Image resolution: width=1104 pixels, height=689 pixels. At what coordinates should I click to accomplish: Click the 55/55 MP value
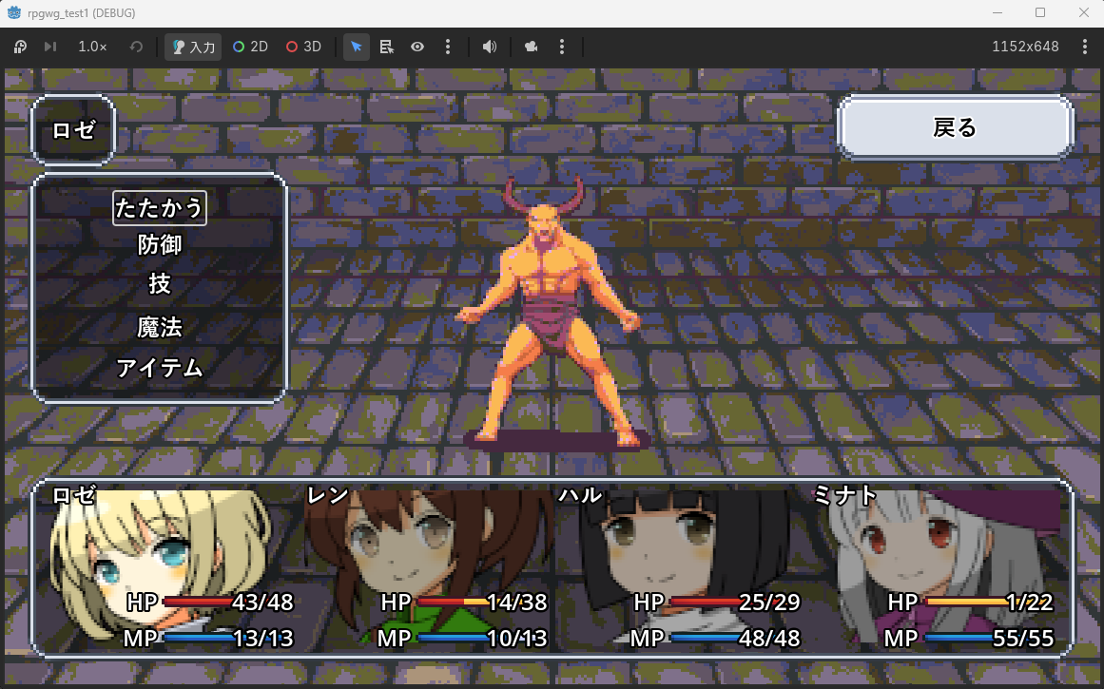pos(1023,639)
